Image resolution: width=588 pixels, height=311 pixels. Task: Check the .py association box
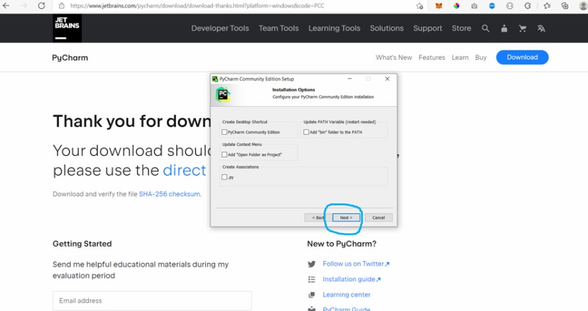click(x=225, y=177)
